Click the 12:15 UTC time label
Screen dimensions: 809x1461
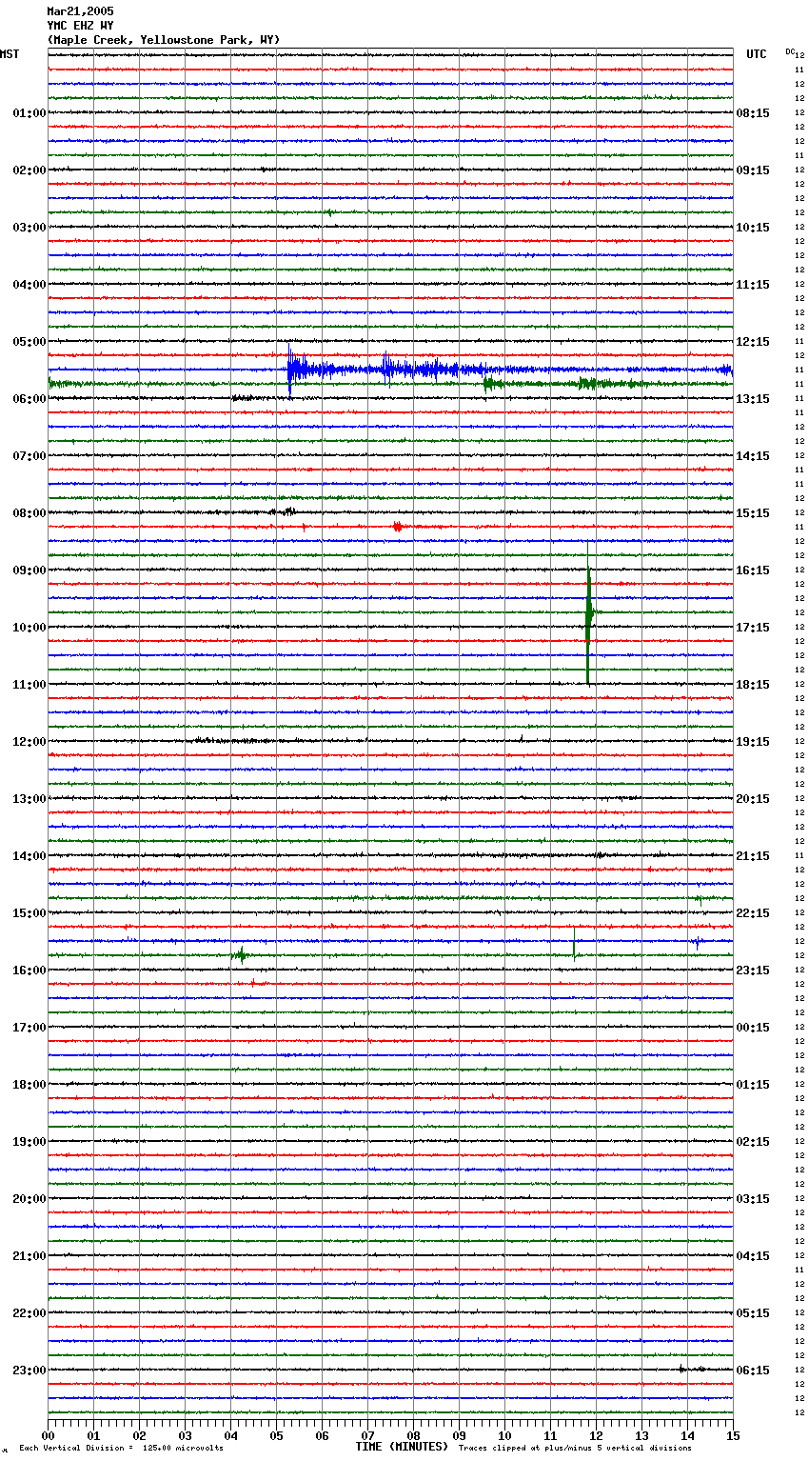point(753,342)
